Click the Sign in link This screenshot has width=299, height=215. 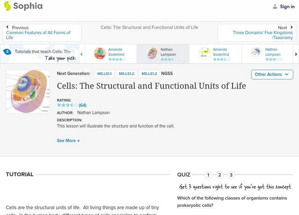pos(287,6)
